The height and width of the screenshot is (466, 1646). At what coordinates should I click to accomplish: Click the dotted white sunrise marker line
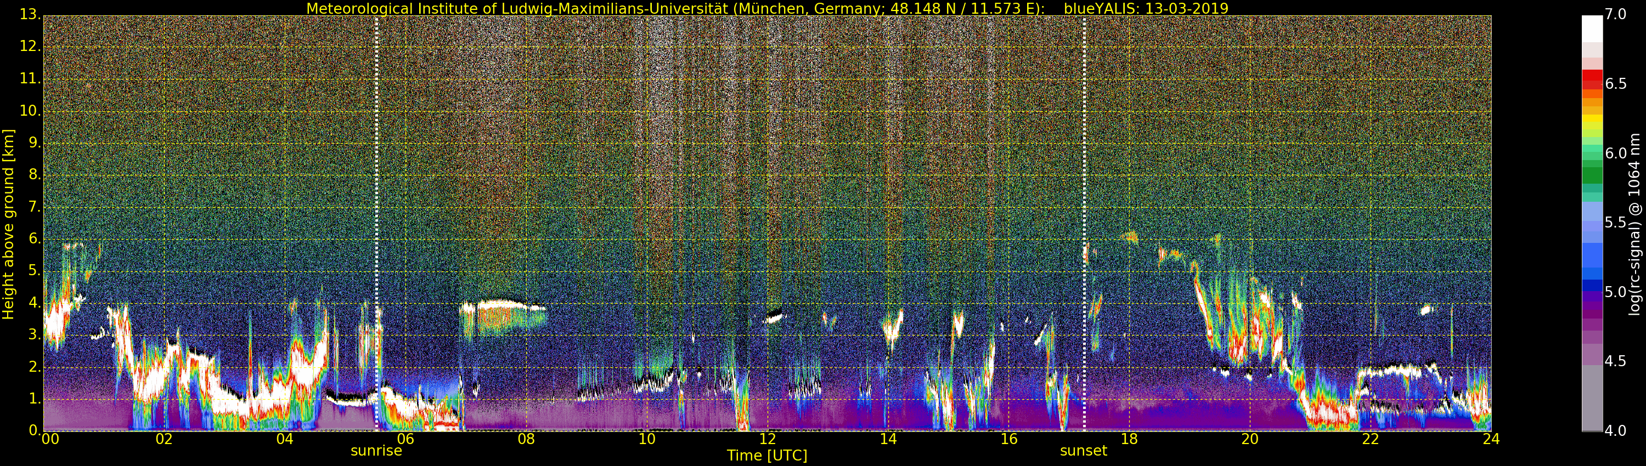pos(376,224)
